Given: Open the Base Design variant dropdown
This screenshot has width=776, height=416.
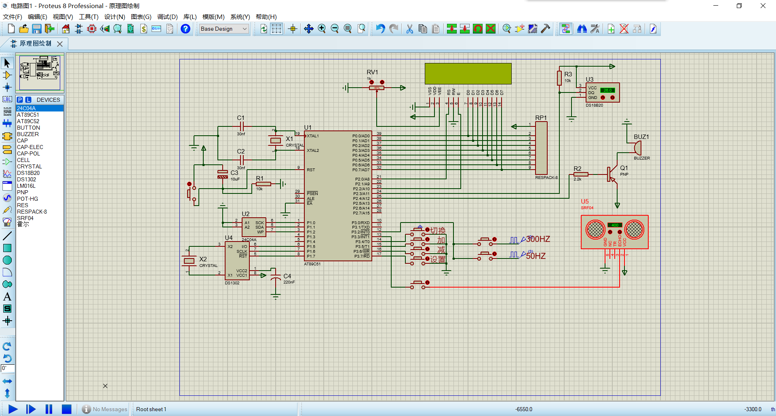Looking at the screenshot, I should [224, 29].
